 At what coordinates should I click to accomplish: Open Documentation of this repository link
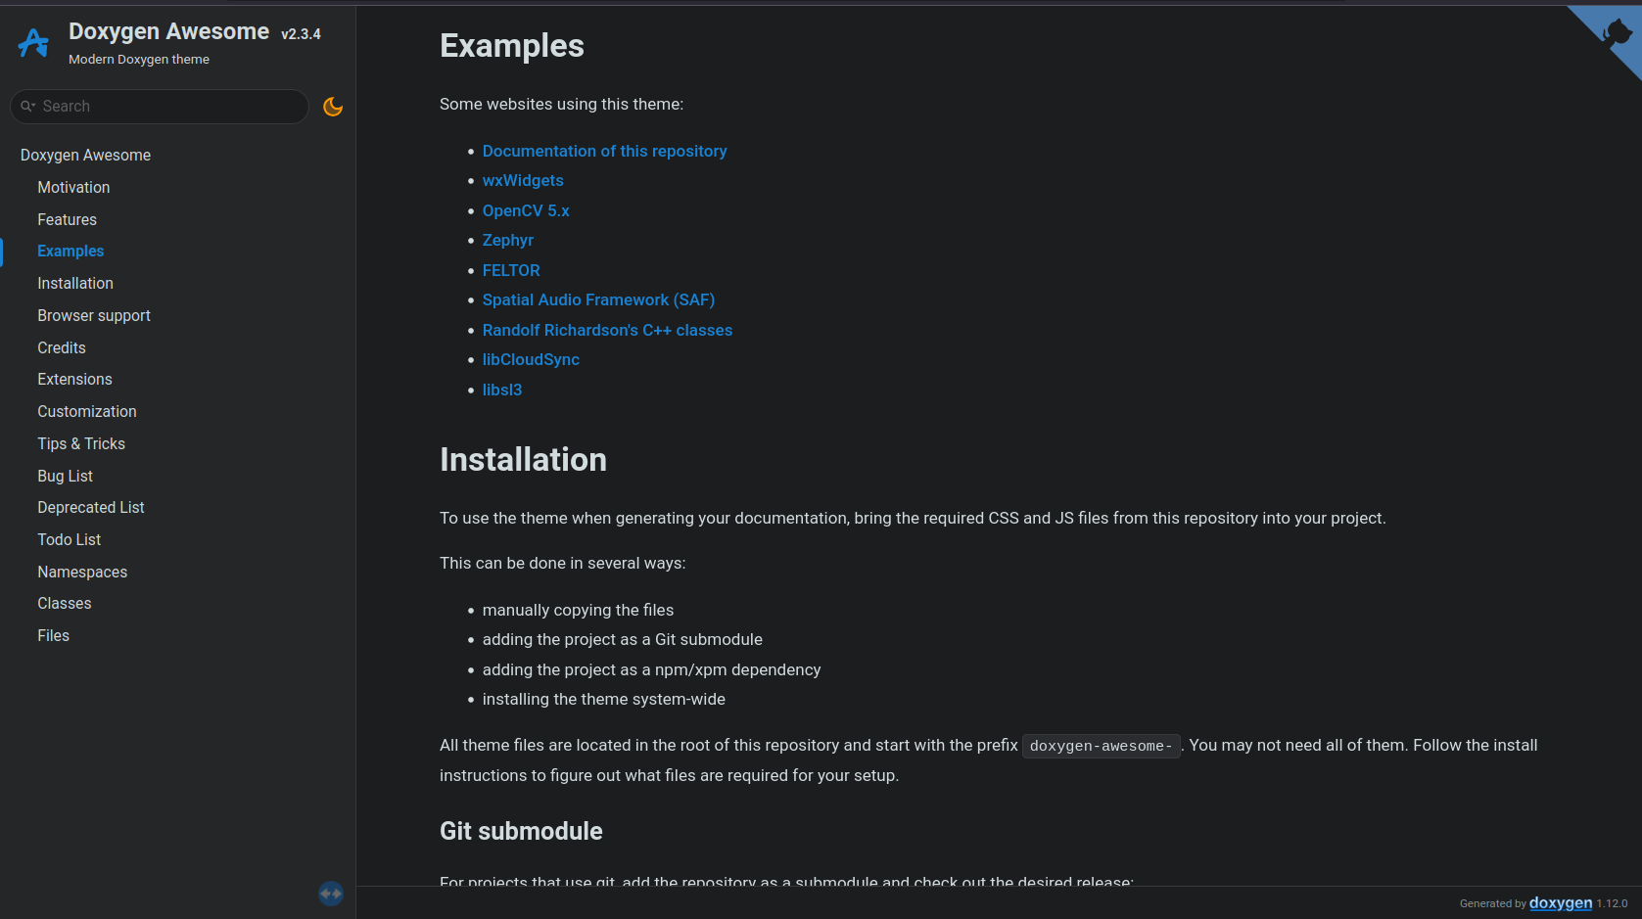click(604, 151)
